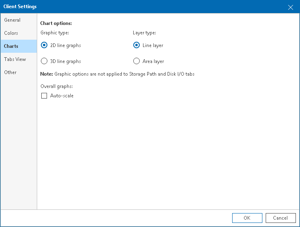Image resolution: width=300 pixels, height=227 pixels.
Task: Select the Line layer radio button
Action: [x=137, y=45]
